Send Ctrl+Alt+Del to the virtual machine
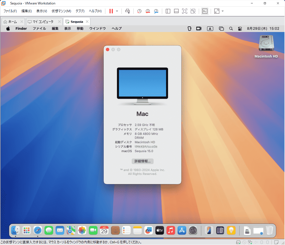The image size is (285, 245). click(128, 11)
